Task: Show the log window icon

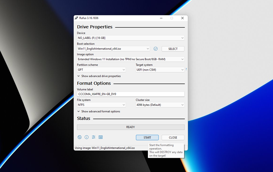Action: click(101, 137)
